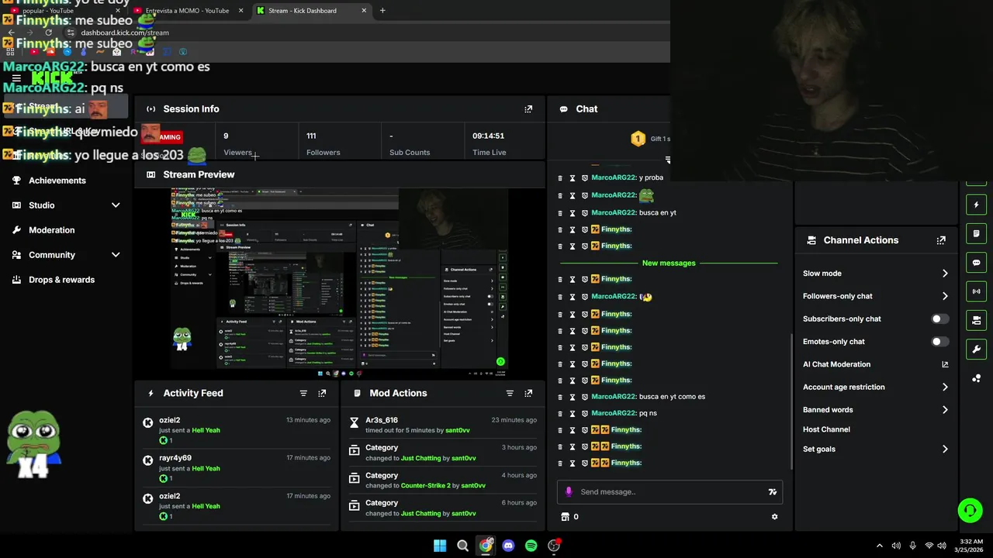Image resolution: width=993 pixels, height=558 pixels.
Task: Toggle Subscribers-only chat switch
Action: tap(939, 319)
